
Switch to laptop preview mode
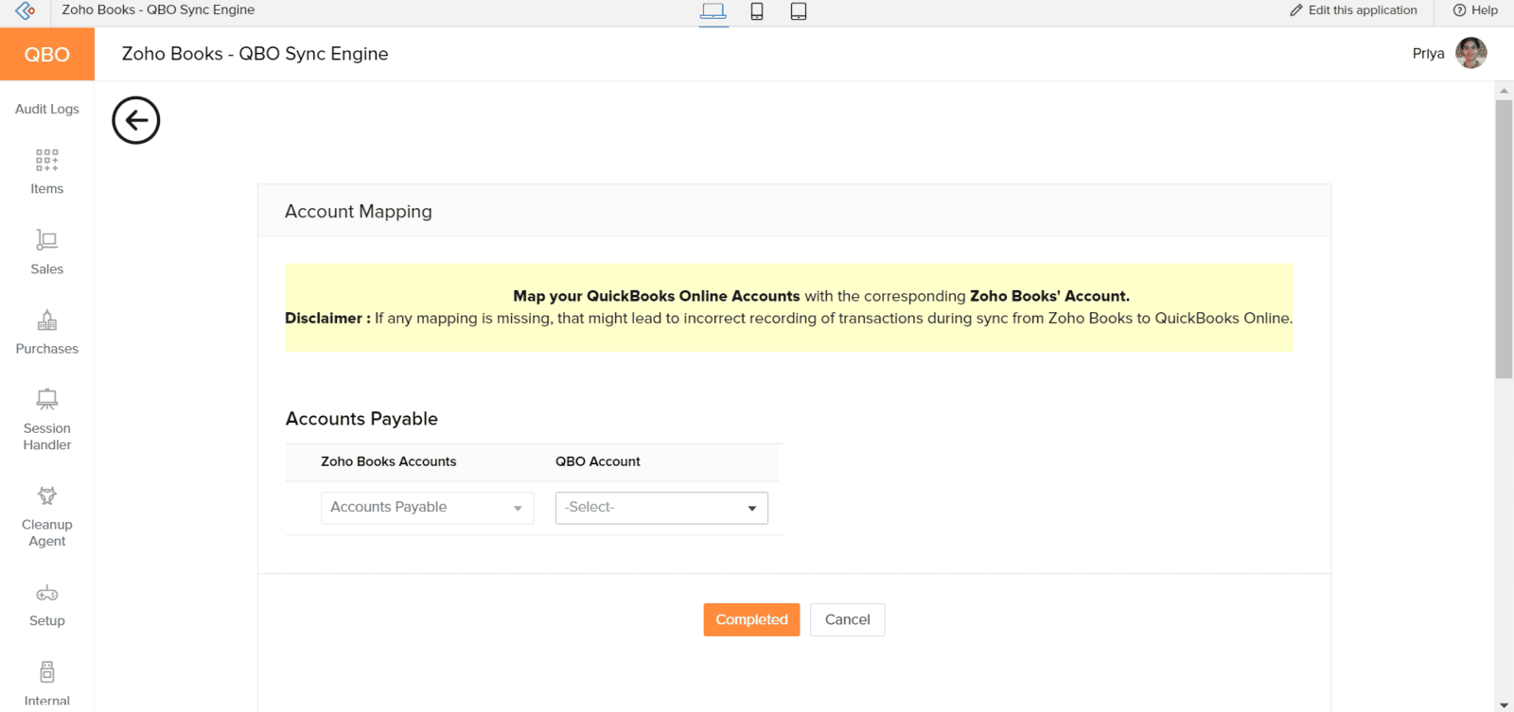click(713, 11)
